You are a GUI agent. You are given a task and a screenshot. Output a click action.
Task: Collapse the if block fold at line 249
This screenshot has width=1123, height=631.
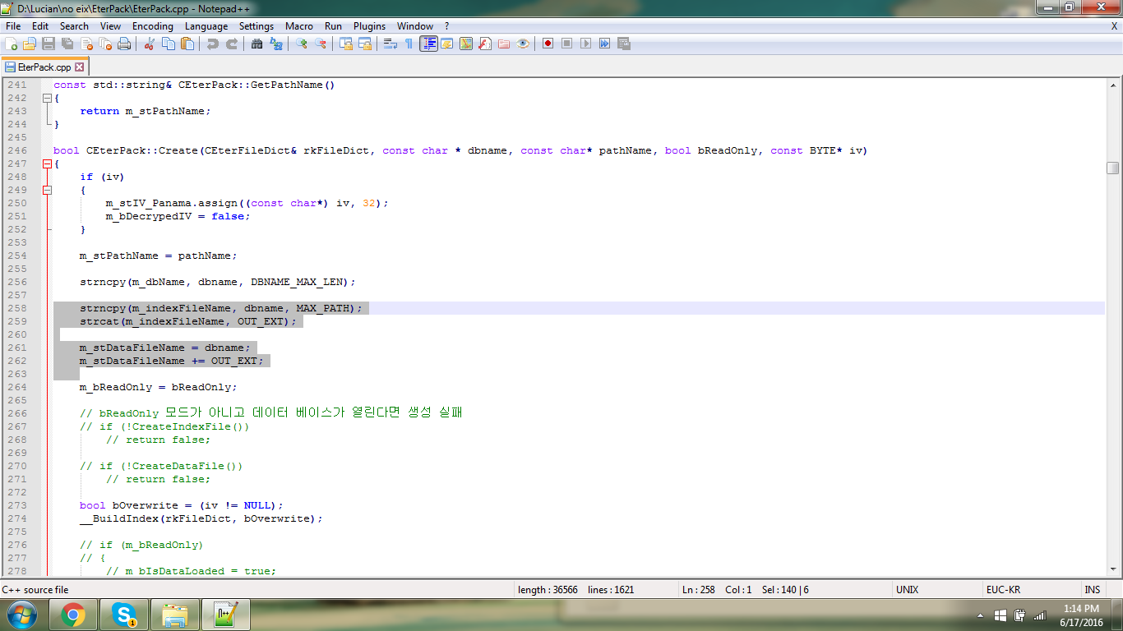[47, 190]
